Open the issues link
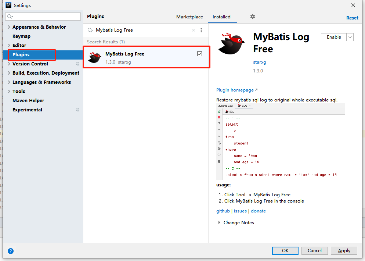365x261 pixels. pyautogui.click(x=240, y=211)
